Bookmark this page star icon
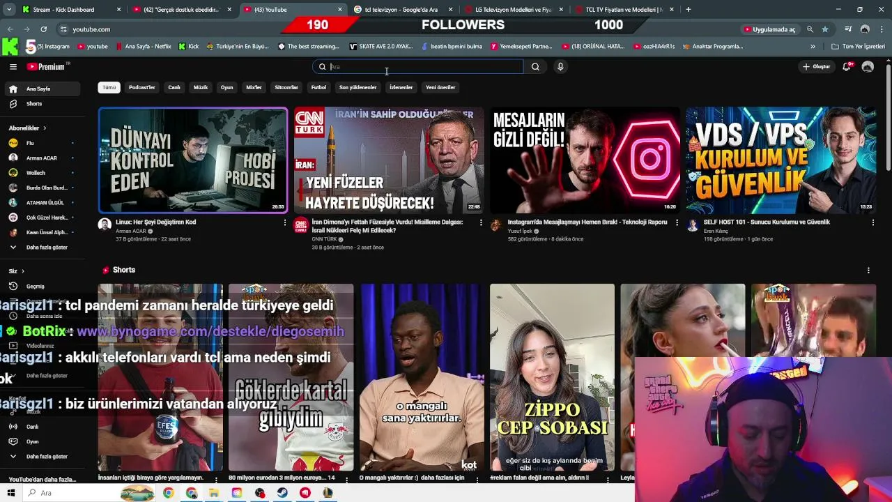 [x=825, y=29]
